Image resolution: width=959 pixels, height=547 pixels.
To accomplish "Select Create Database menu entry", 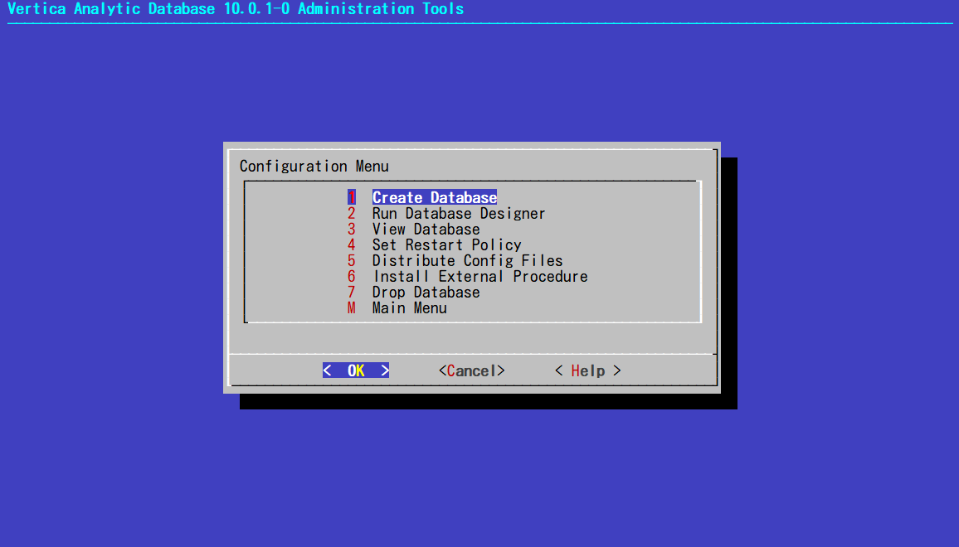I will [434, 197].
